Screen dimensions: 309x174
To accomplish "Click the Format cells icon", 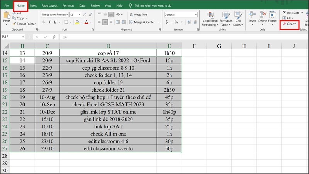I will click(273, 15).
